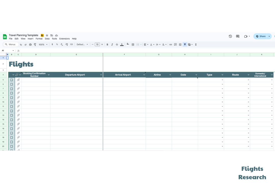The image size is (275, 183).
Task: Click the insert link icon
Action: pyautogui.click(x=171, y=44)
